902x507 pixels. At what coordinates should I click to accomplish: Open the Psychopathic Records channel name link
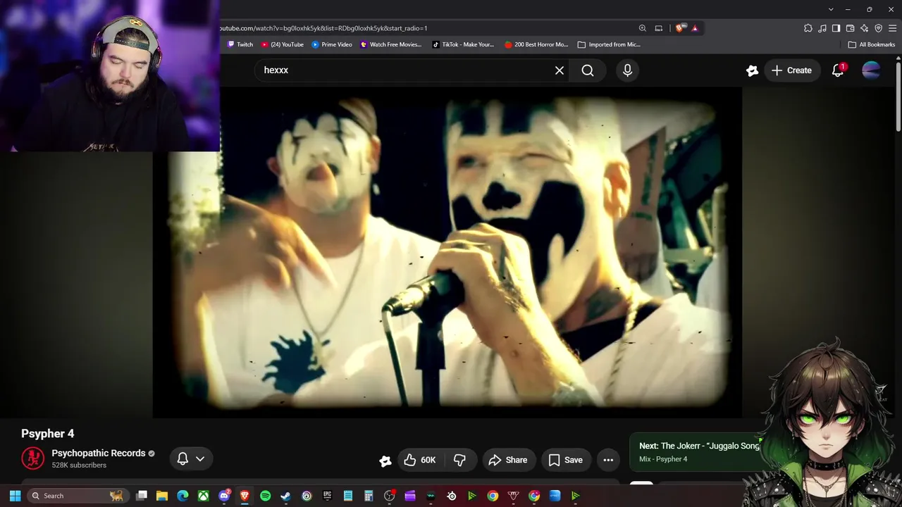coord(99,453)
